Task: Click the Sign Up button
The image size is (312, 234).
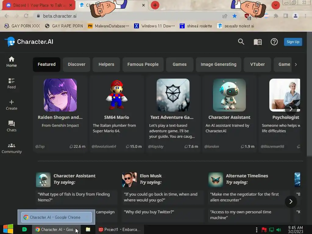Action: (x=293, y=42)
